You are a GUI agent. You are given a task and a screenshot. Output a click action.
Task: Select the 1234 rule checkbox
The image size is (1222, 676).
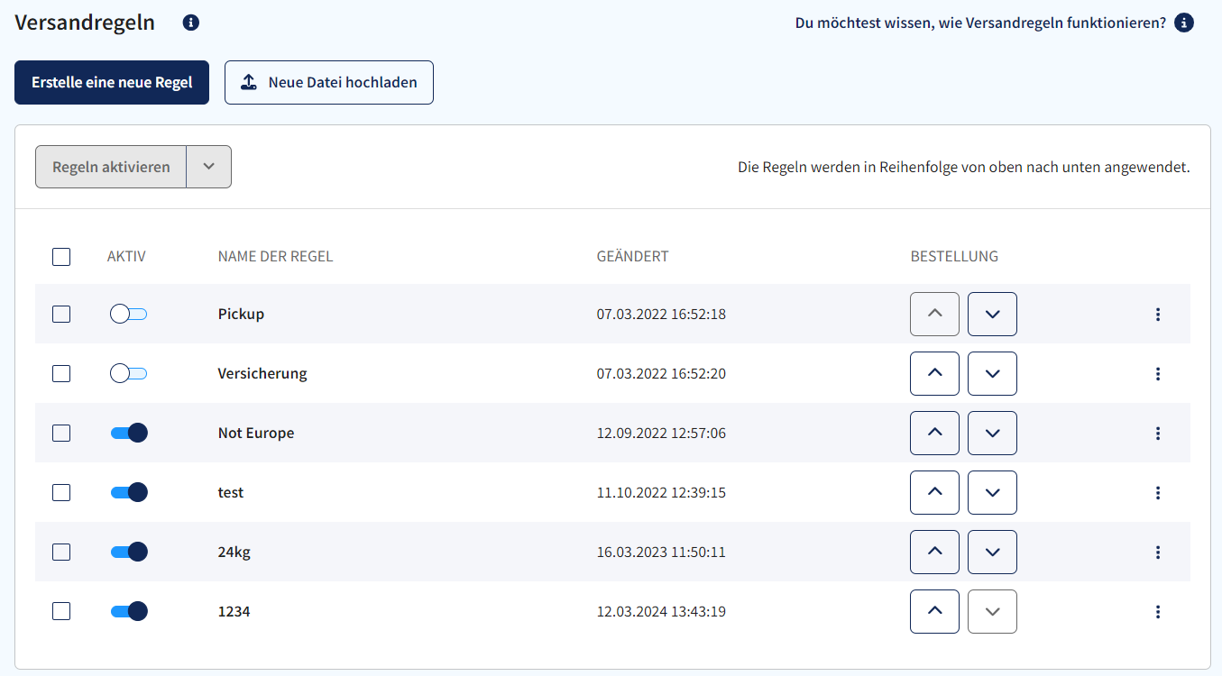pyautogui.click(x=61, y=611)
